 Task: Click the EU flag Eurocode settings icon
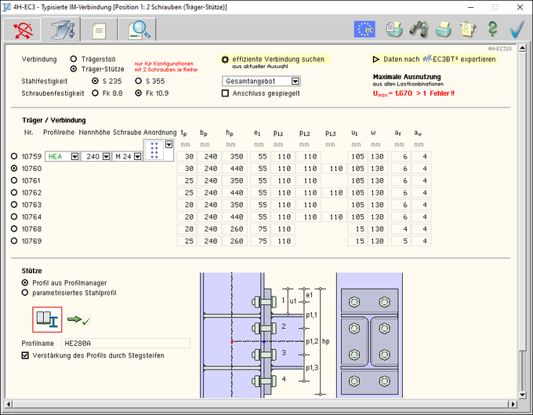[364, 29]
